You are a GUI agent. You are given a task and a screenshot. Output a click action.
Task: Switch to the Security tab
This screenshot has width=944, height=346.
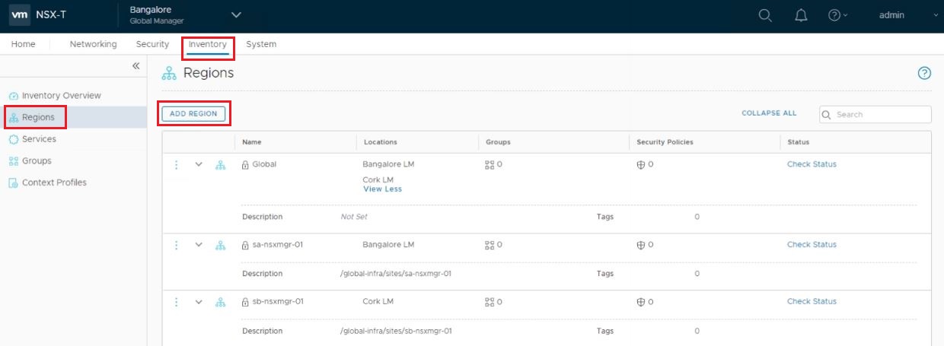pyautogui.click(x=152, y=44)
